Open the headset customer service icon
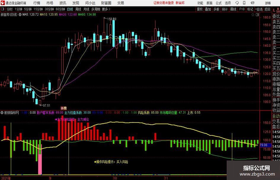 point(237,3)
